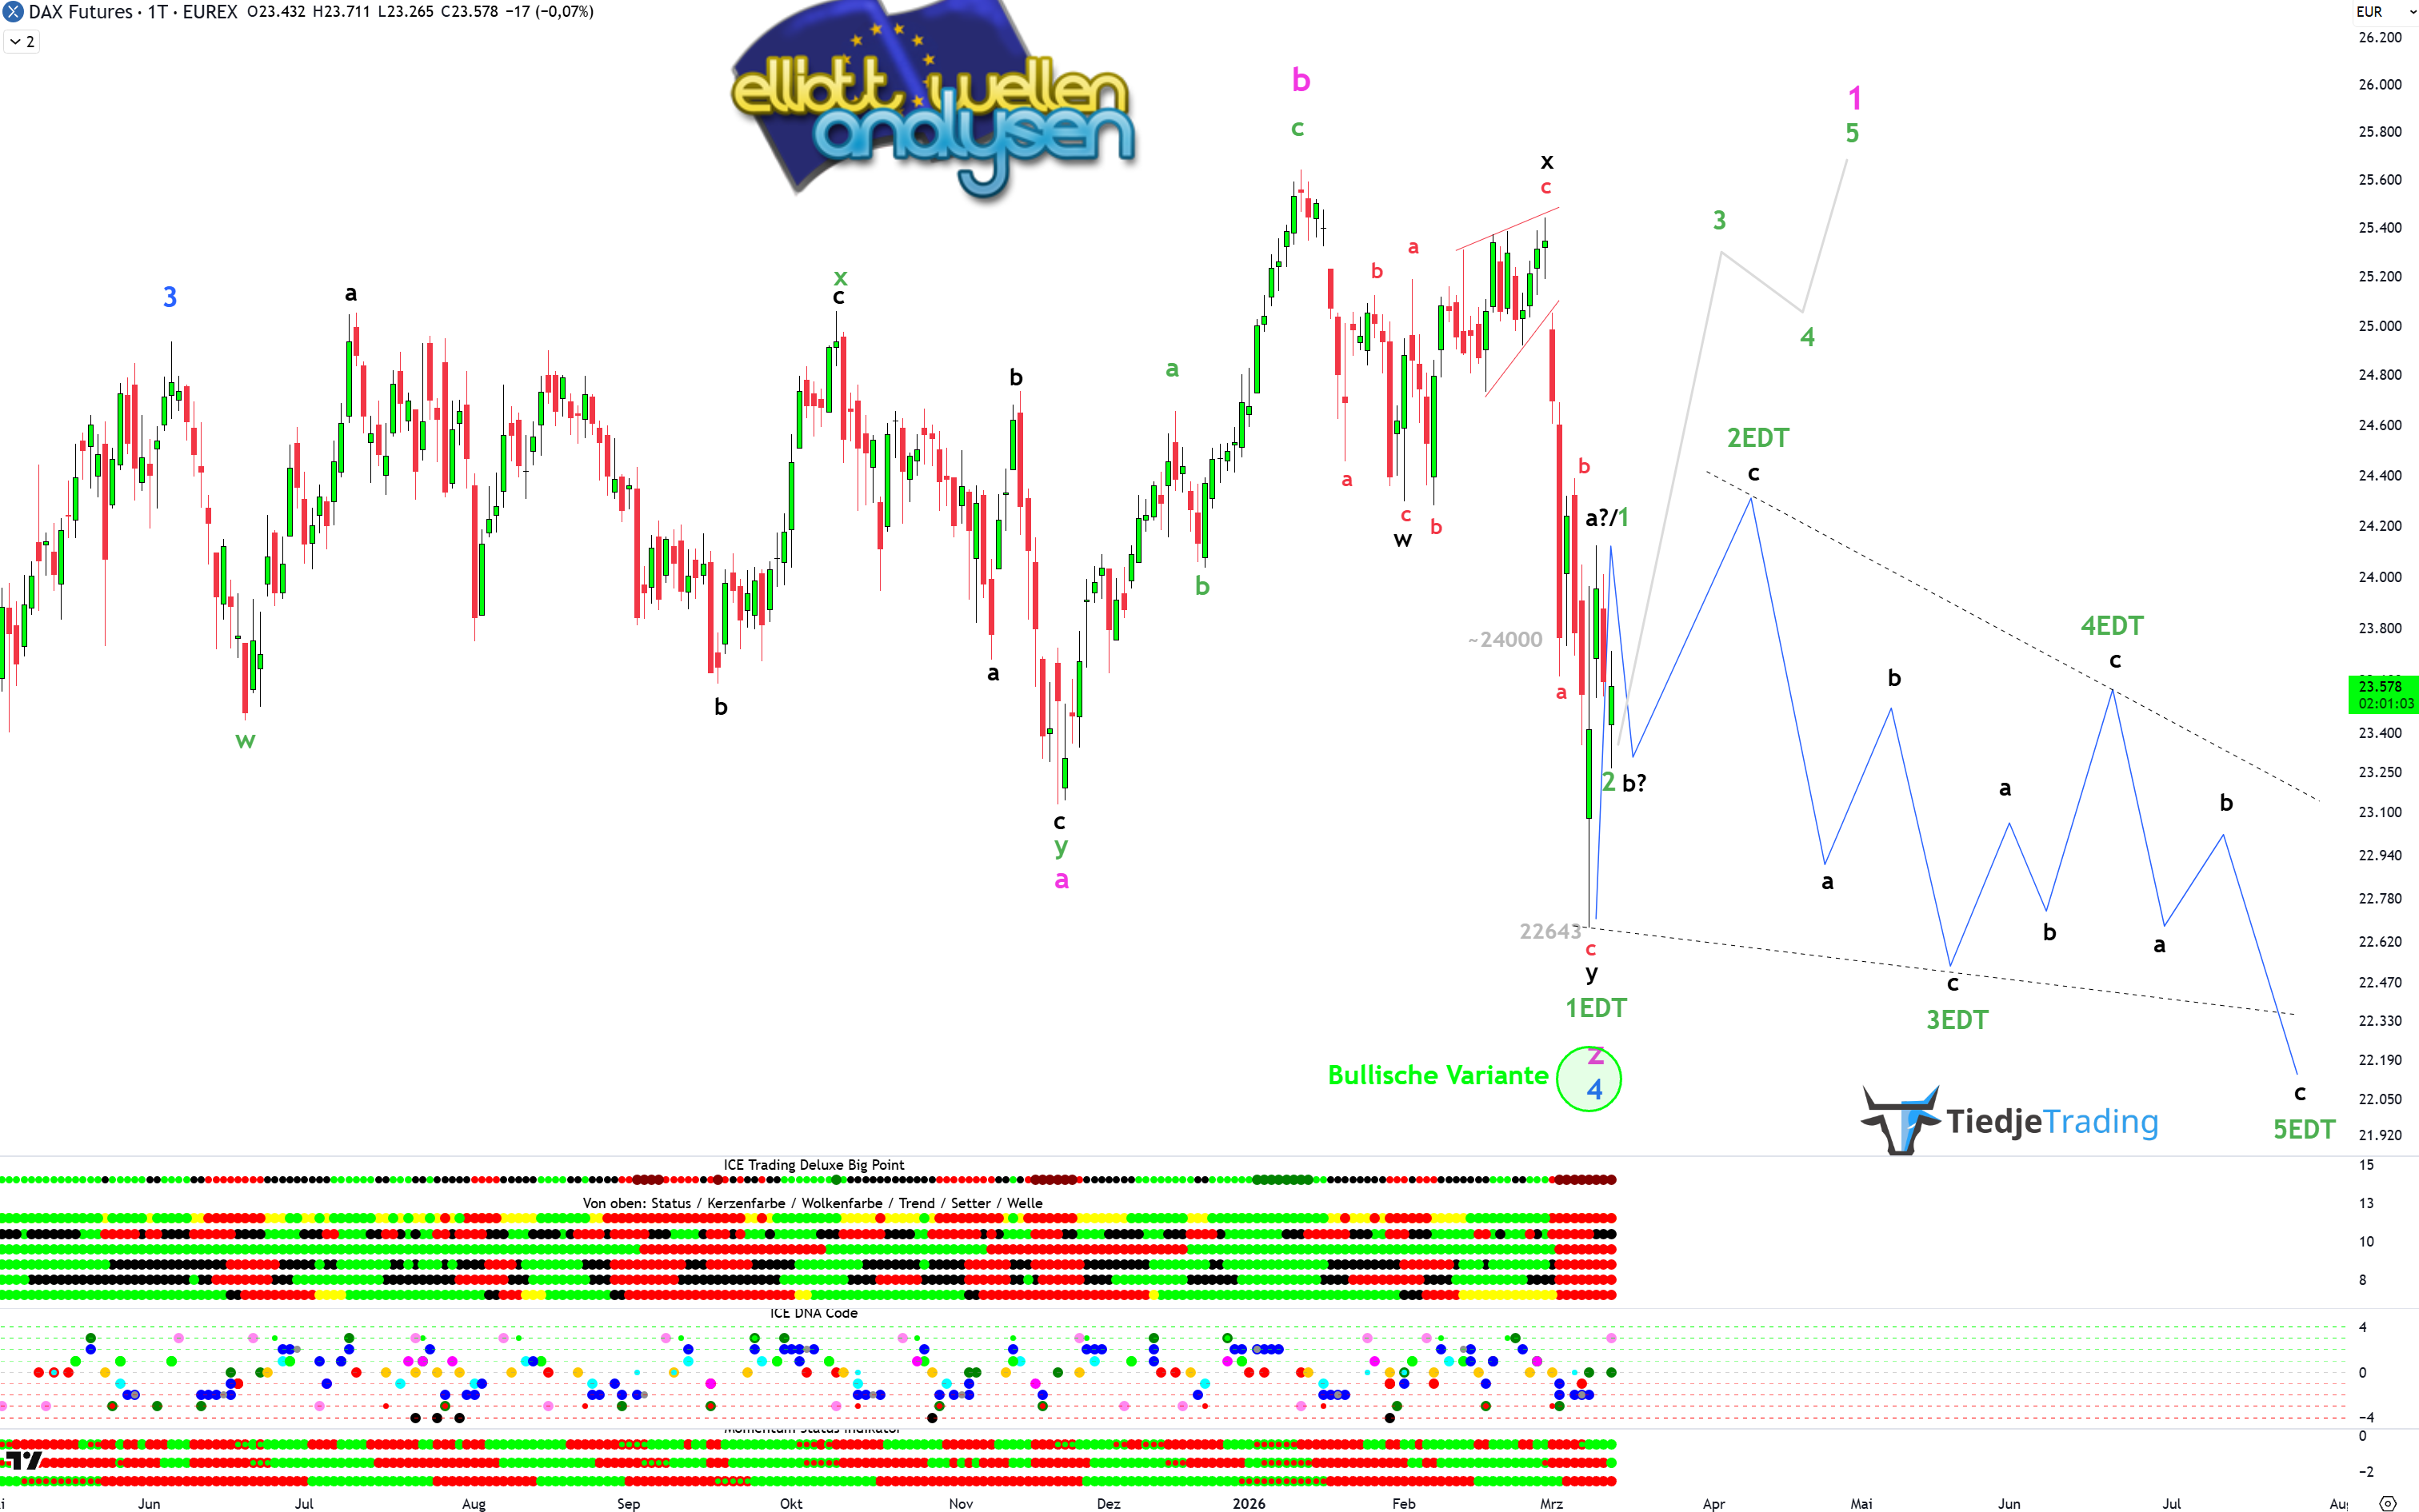Click the 2026 label on time axis
Image resolution: width=2419 pixels, height=1512 pixels.
tap(1249, 1503)
